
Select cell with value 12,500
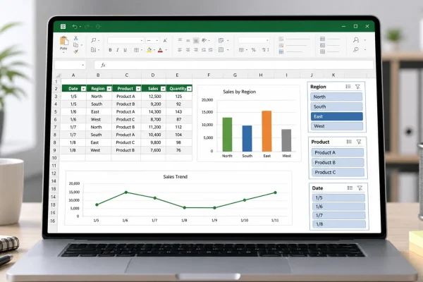click(153, 97)
